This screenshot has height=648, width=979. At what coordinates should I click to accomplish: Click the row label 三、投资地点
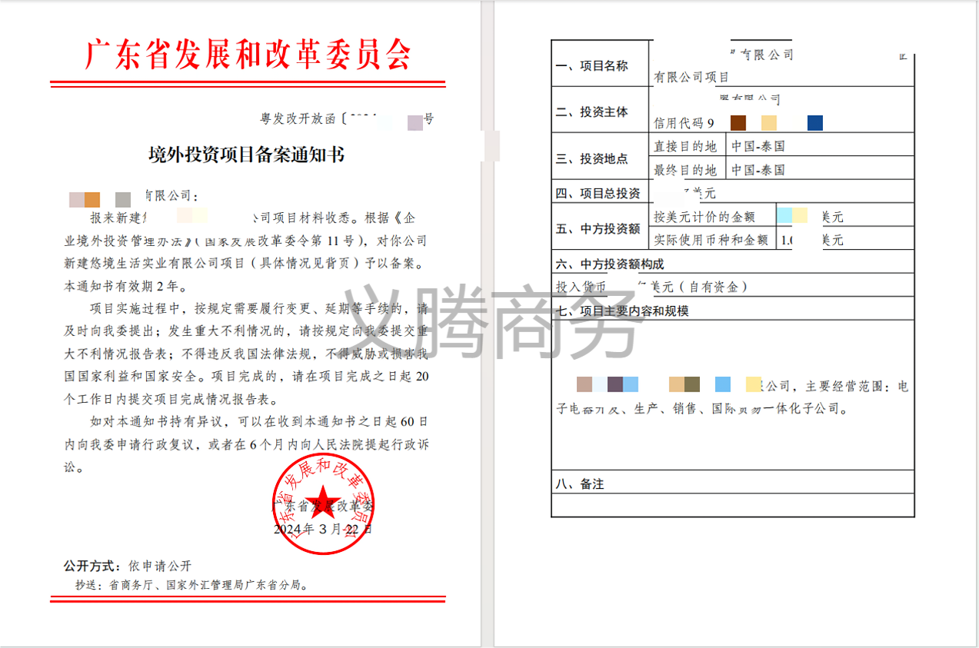pos(591,159)
